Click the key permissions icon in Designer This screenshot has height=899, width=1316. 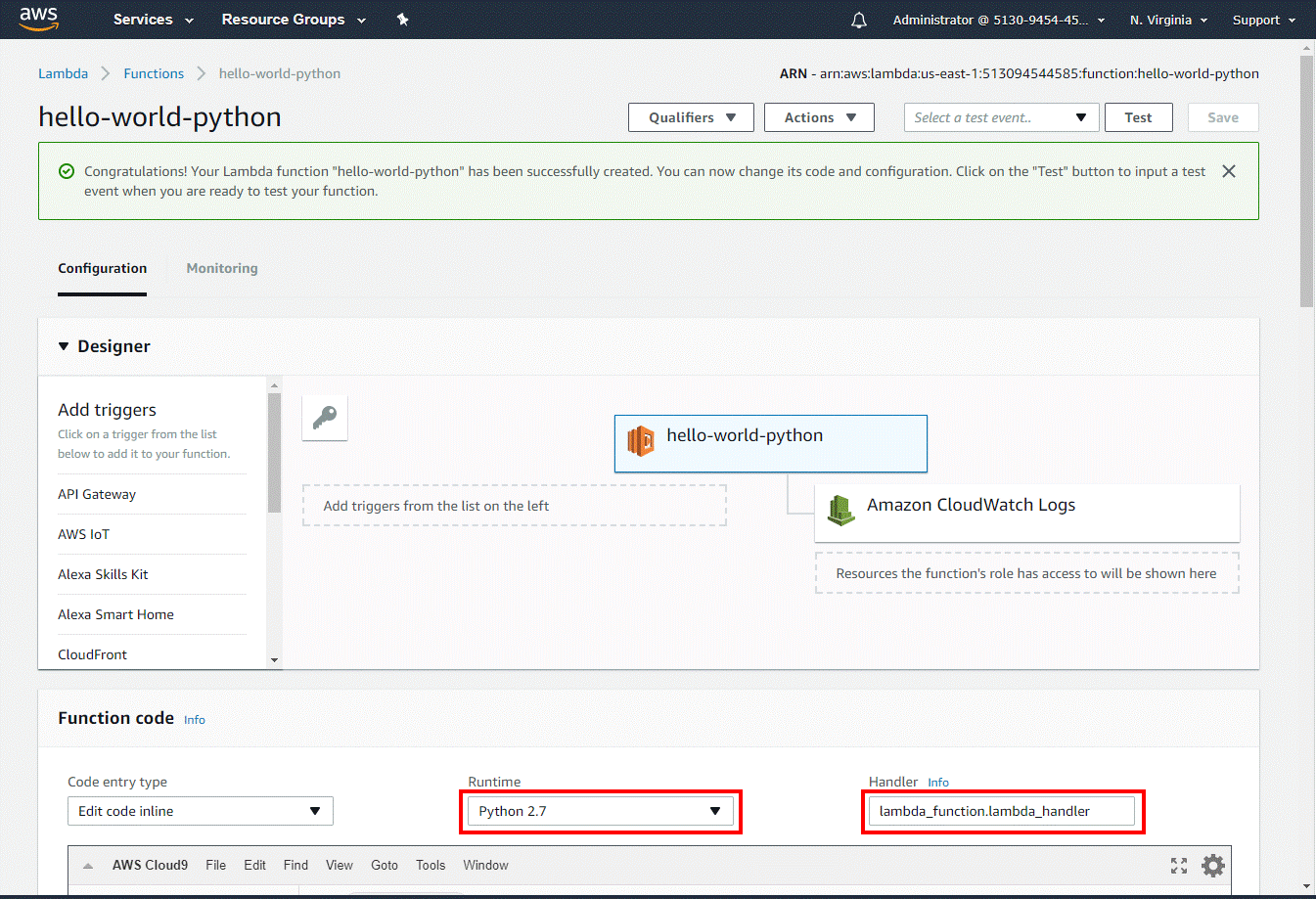[325, 418]
